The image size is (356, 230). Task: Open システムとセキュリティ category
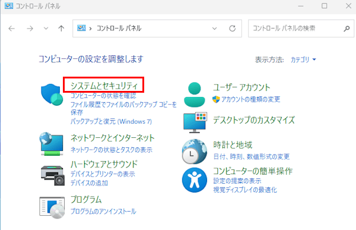pos(104,86)
